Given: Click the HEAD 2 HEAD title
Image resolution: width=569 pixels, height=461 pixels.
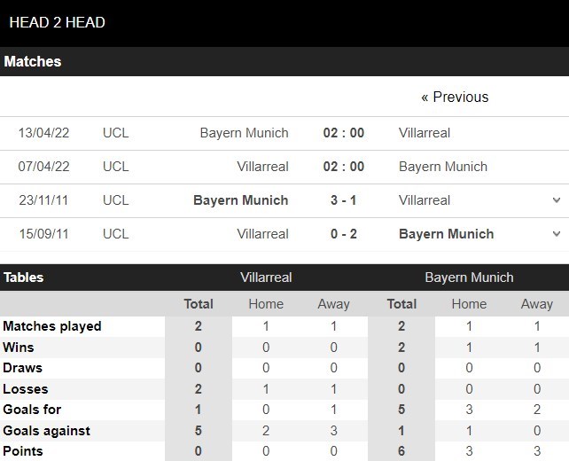Looking at the screenshot, I should (58, 22).
